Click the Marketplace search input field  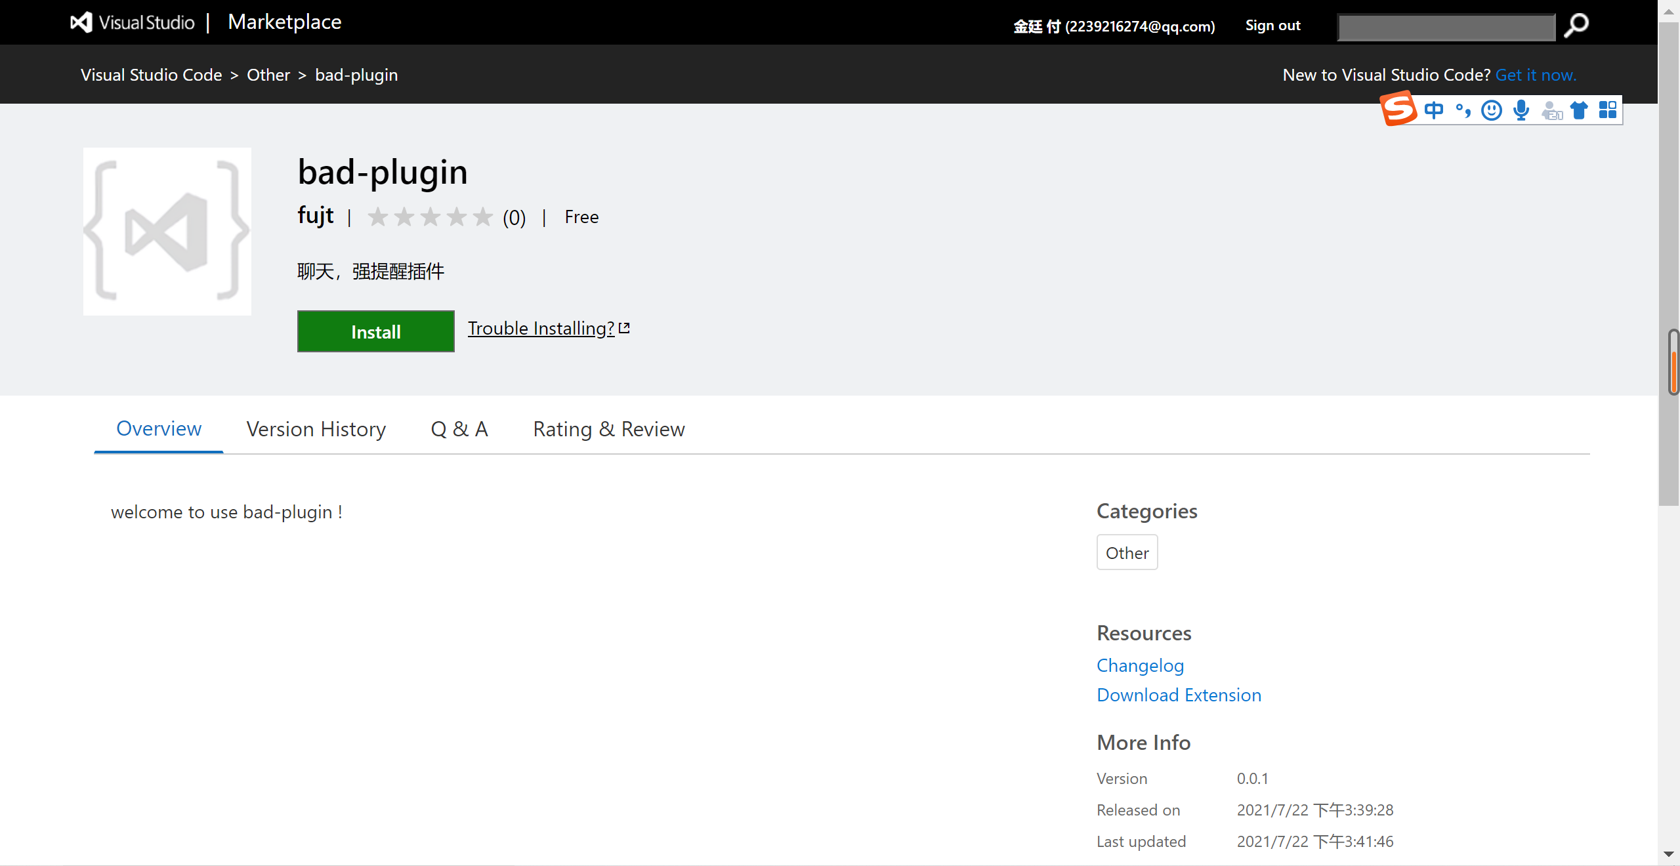coord(1446,28)
